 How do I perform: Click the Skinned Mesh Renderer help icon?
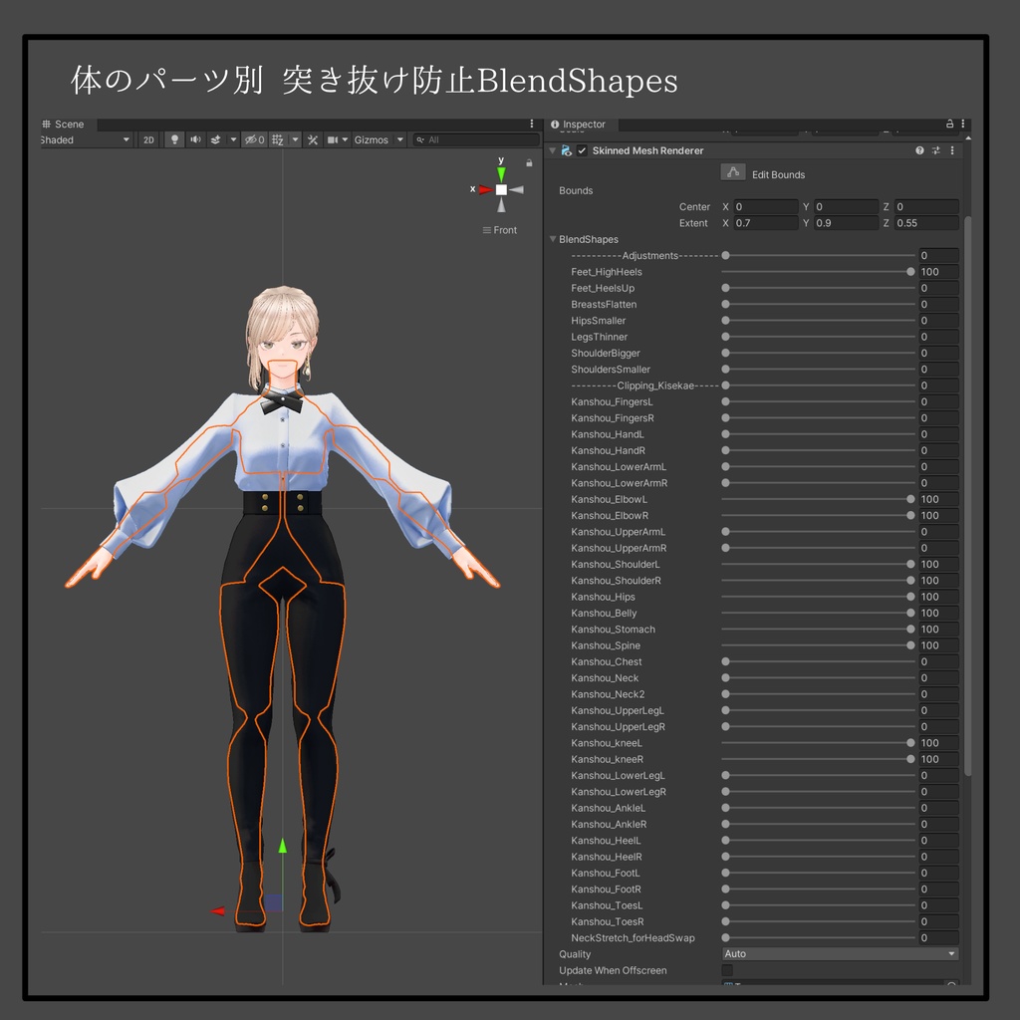coord(919,149)
